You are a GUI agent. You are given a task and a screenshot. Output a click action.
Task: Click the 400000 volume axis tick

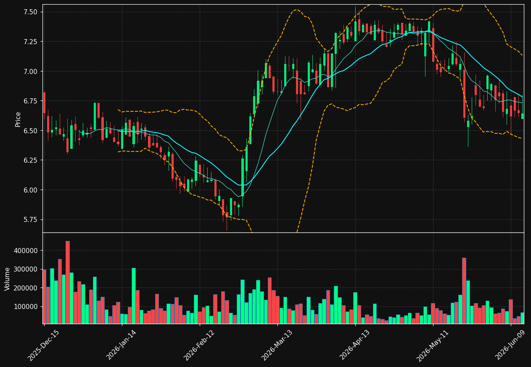pyautogui.click(x=26, y=251)
